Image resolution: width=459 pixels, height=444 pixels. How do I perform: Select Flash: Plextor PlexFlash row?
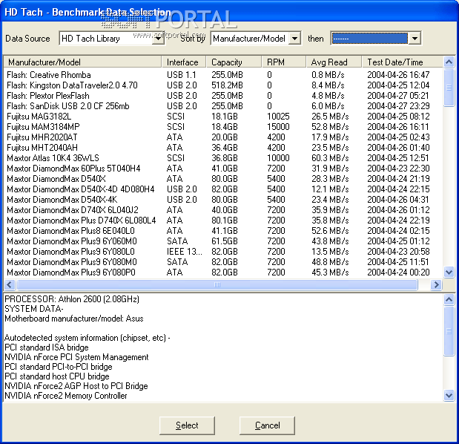(223, 96)
